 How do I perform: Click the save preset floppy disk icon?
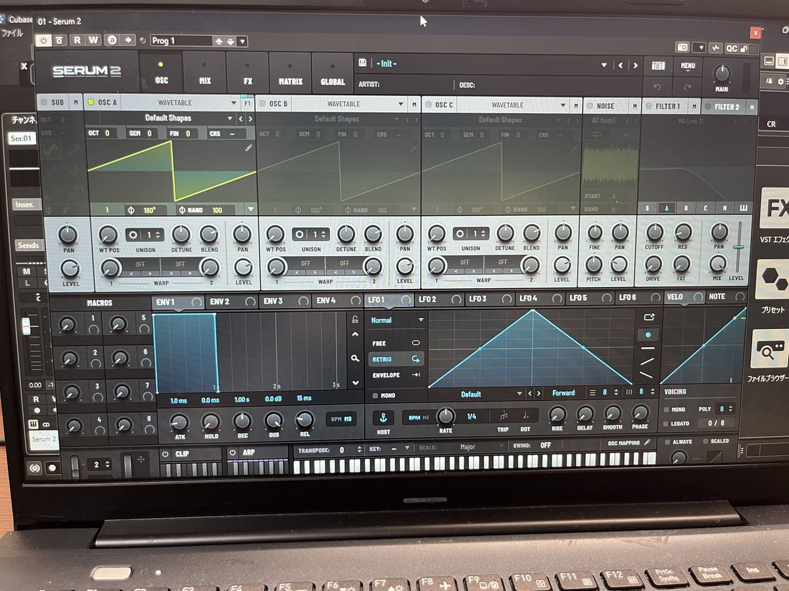pos(362,63)
